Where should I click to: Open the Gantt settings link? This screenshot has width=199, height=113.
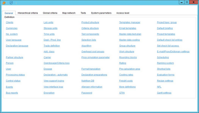164,93
